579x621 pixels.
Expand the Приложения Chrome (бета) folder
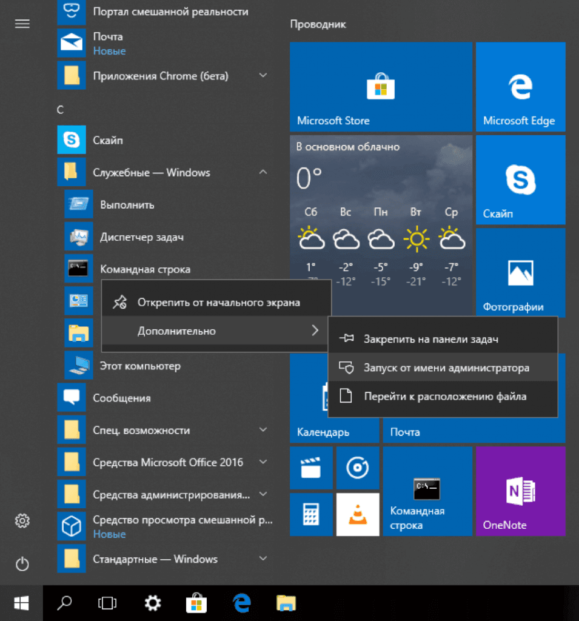[x=263, y=76]
